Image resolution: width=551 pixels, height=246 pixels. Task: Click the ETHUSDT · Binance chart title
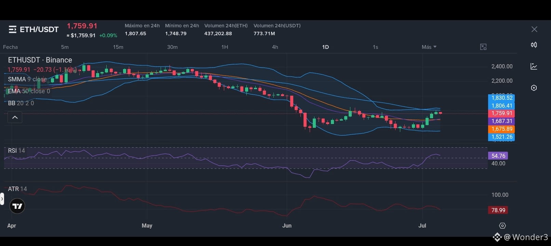click(40, 60)
